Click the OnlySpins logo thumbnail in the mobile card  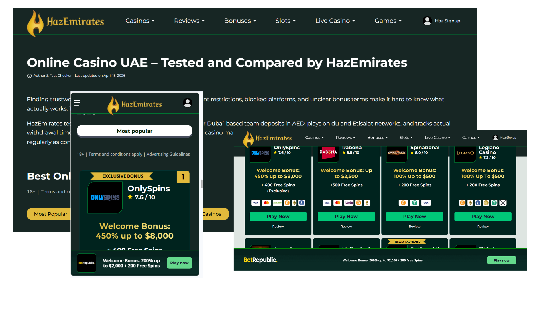pyautogui.click(x=105, y=198)
